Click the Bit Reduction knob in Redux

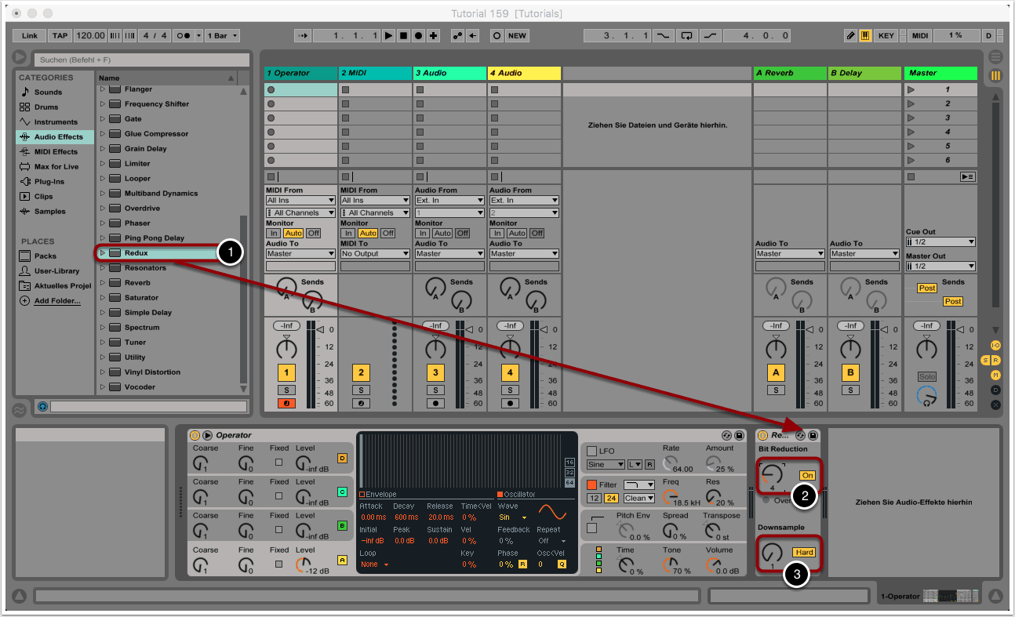click(x=772, y=474)
